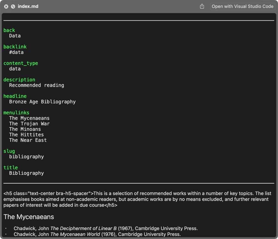Viewport: 278px width, 239px height.
Task: Select the title value Bibliography
Action: pyautogui.click(x=26, y=173)
